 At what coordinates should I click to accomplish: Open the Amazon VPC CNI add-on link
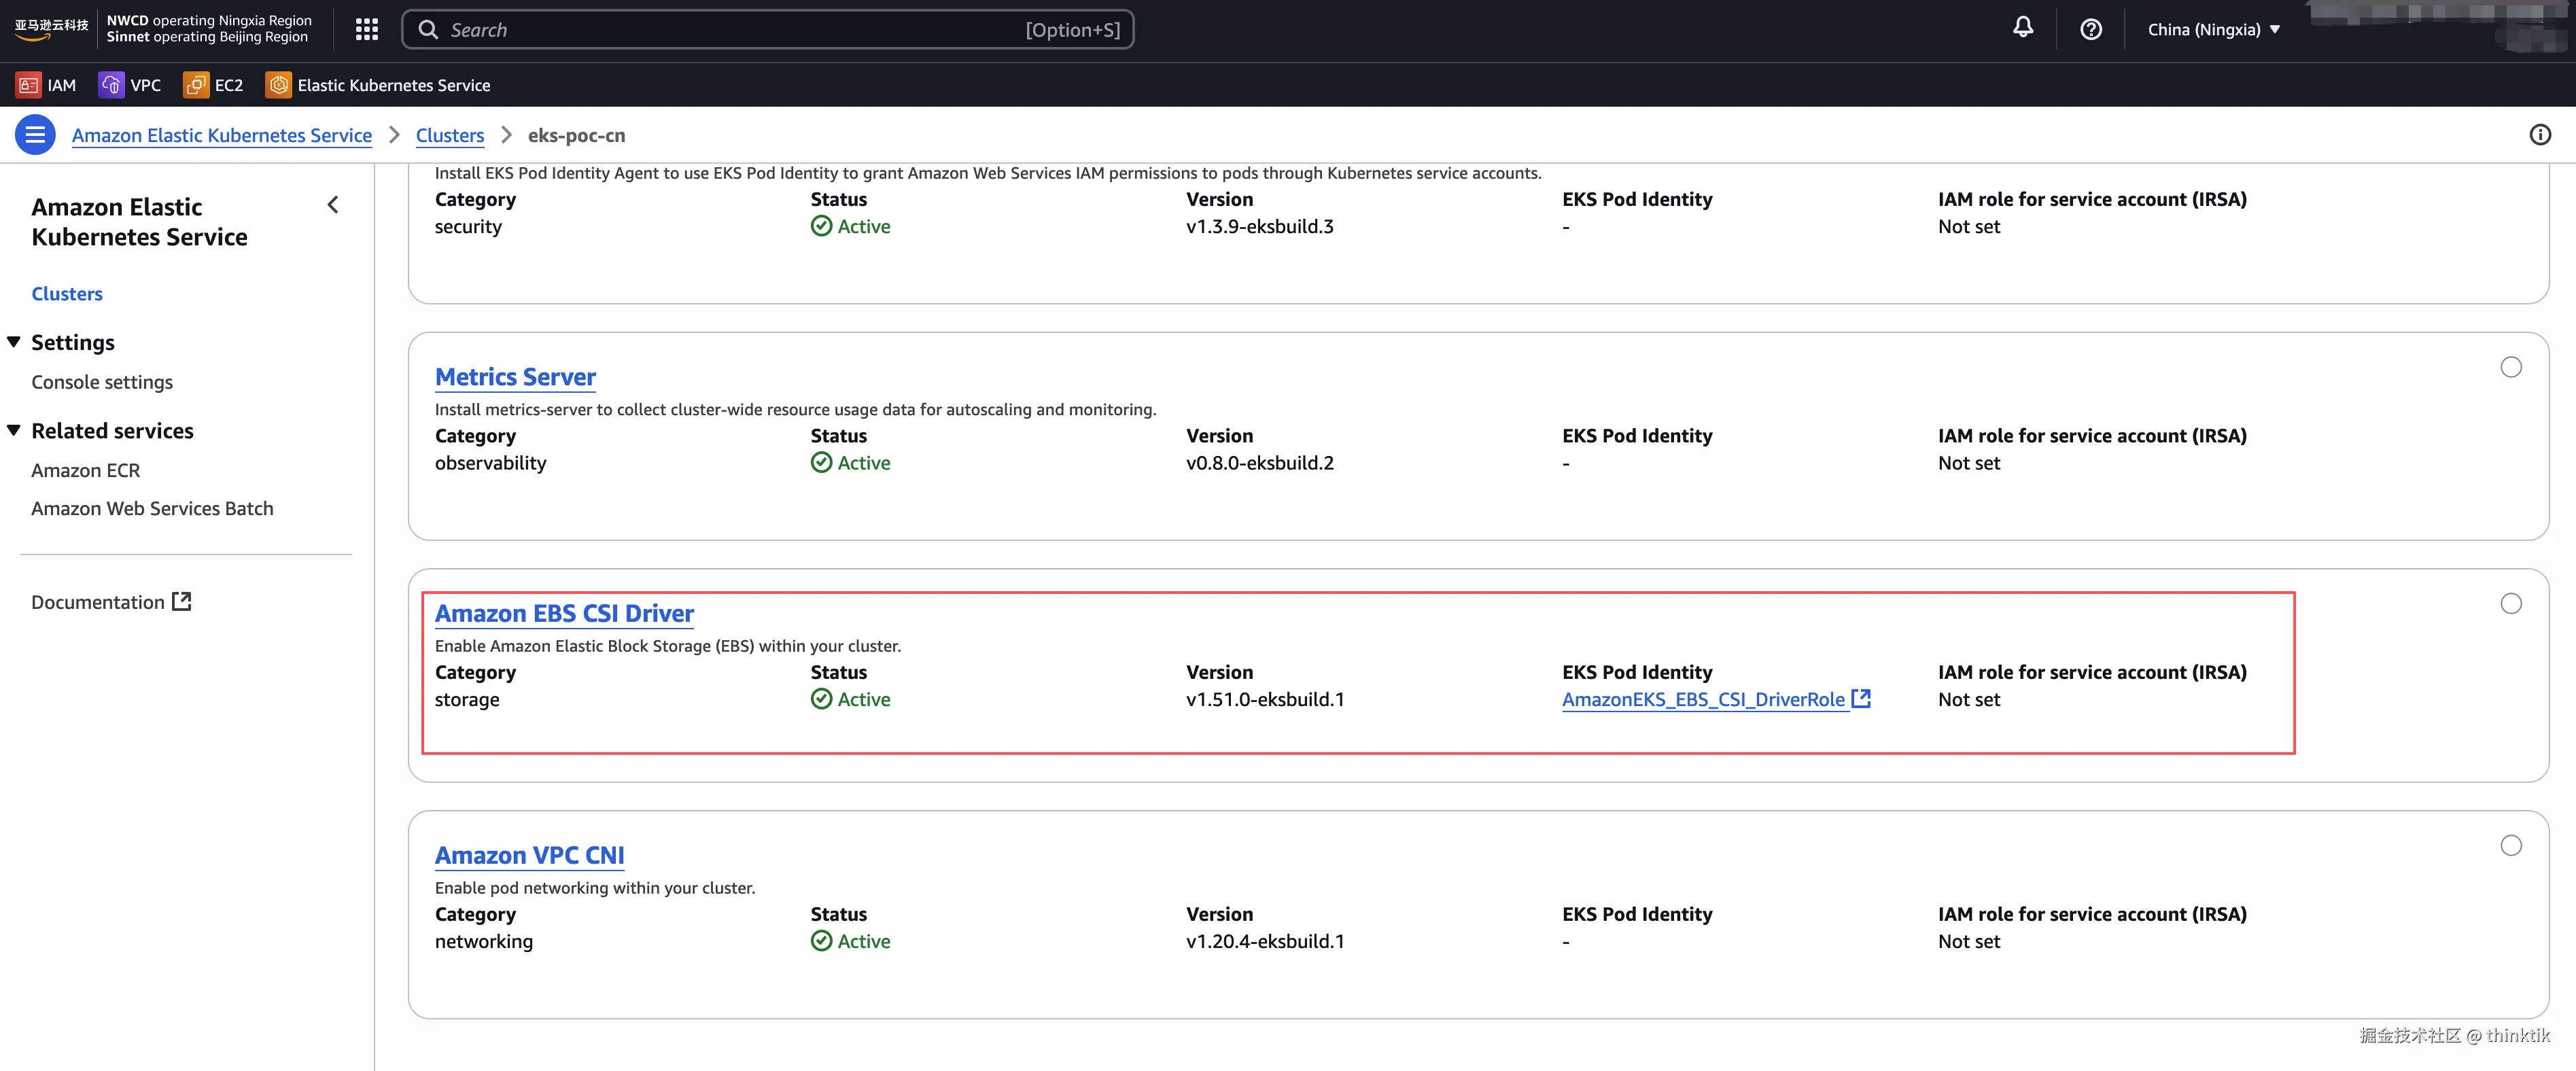tap(529, 855)
